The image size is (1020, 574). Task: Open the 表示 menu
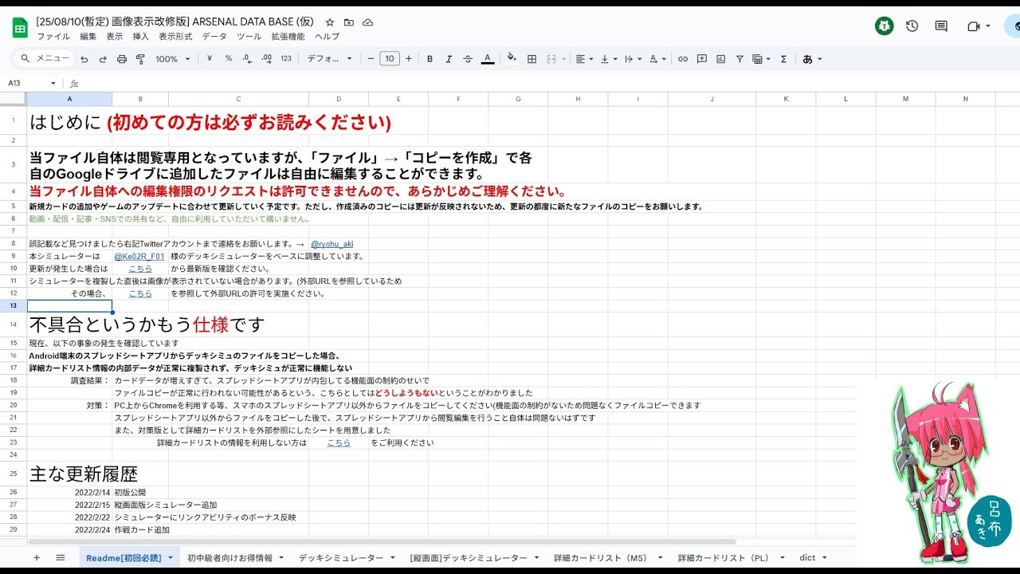pyautogui.click(x=115, y=37)
